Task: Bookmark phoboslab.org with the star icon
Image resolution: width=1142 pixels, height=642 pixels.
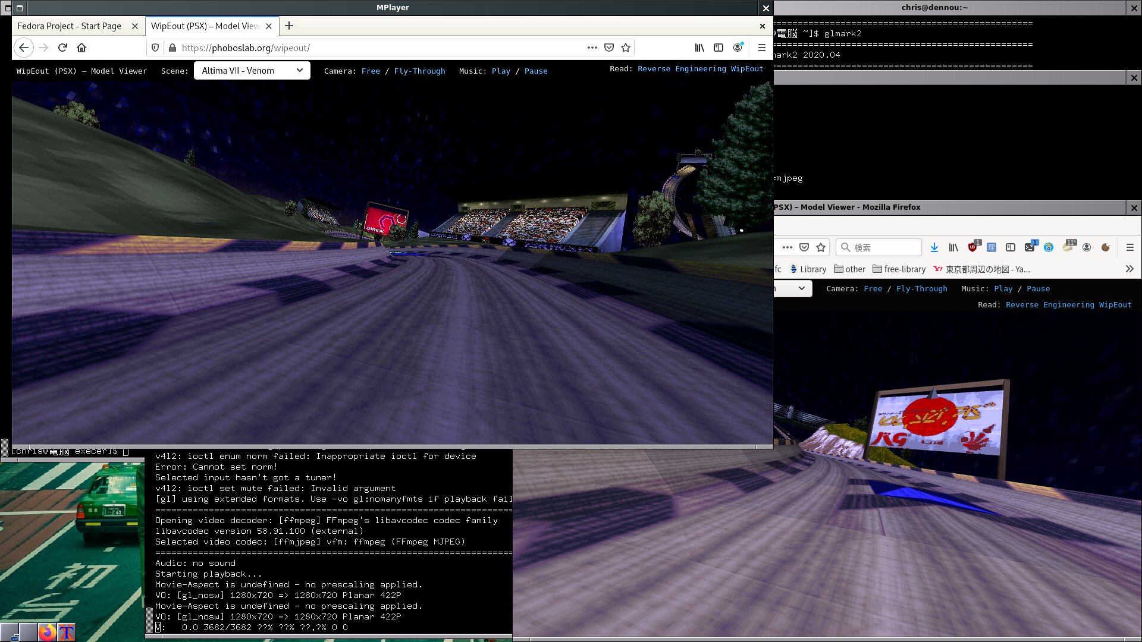Action: pyautogui.click(x=626, y=48)
